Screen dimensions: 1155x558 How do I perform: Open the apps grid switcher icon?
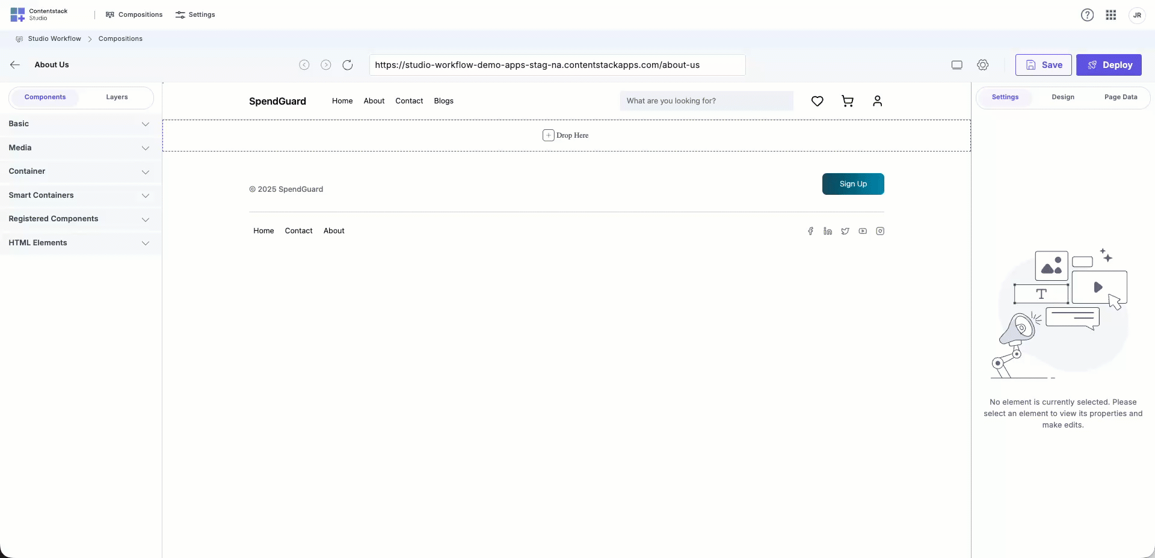[1111, 15]
